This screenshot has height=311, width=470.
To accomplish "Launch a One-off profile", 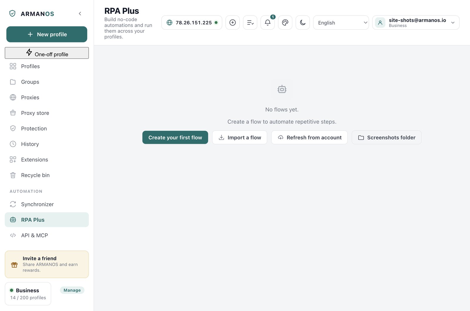I will coord(47,53).
